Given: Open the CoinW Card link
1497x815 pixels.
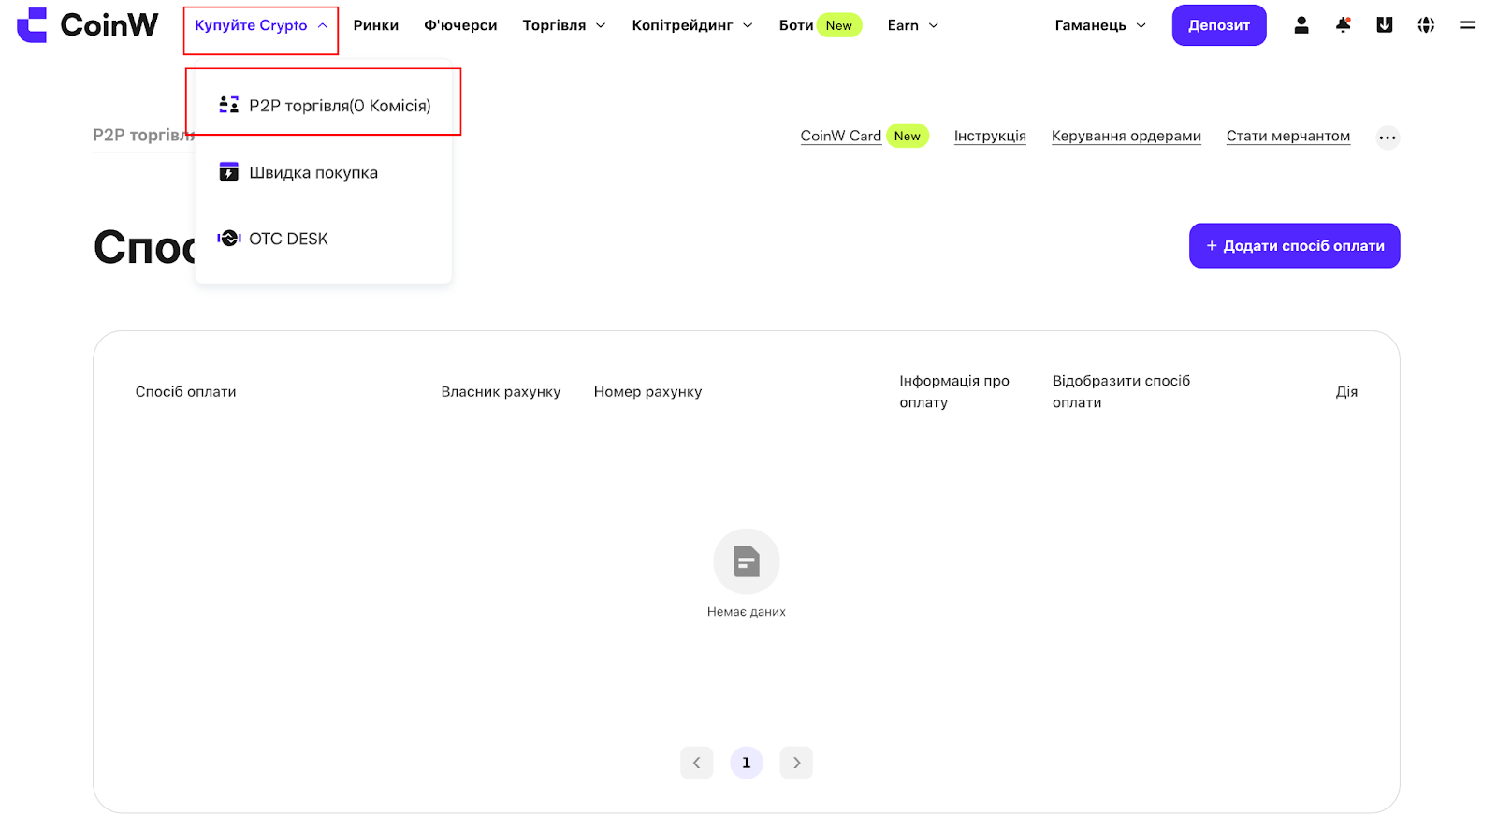Looking at the screenshot, I should coord(840,136).
